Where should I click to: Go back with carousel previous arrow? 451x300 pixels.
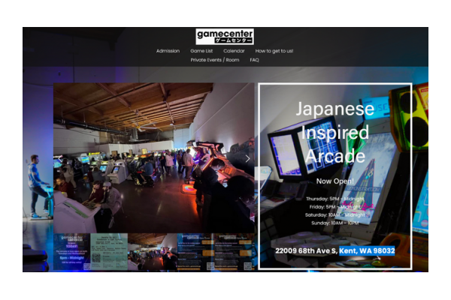(x=60, y=159)
